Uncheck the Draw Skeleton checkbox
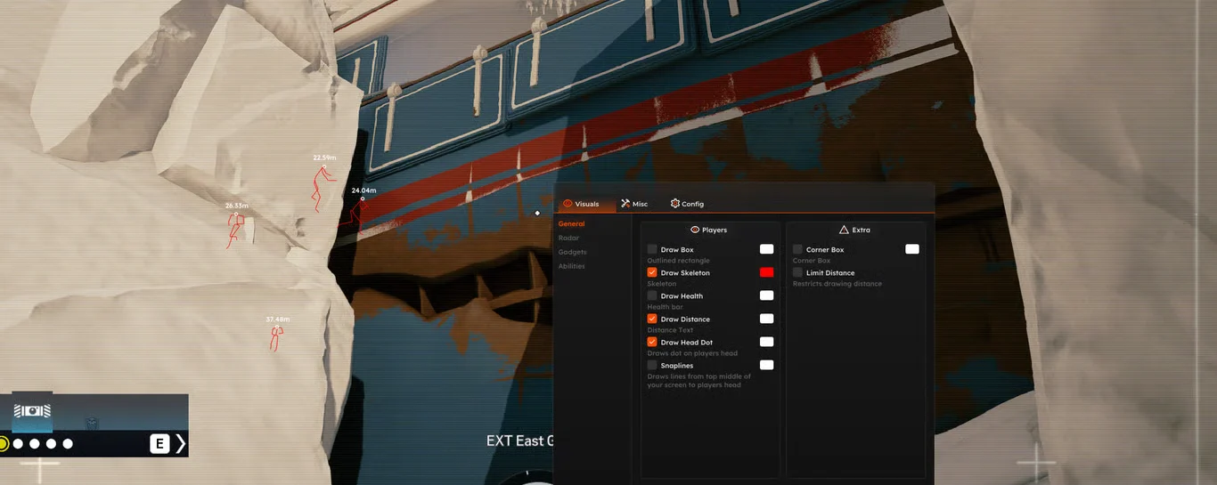Viewport: 1217px width, 485px height. pos(652,273)
